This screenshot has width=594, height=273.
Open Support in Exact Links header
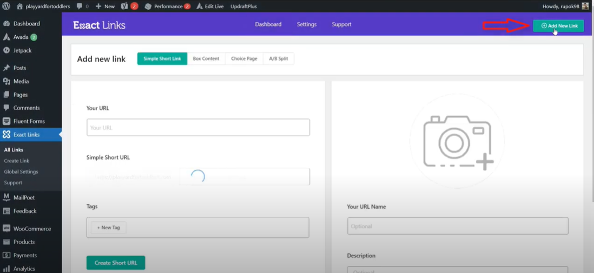[x=342, y=24]
